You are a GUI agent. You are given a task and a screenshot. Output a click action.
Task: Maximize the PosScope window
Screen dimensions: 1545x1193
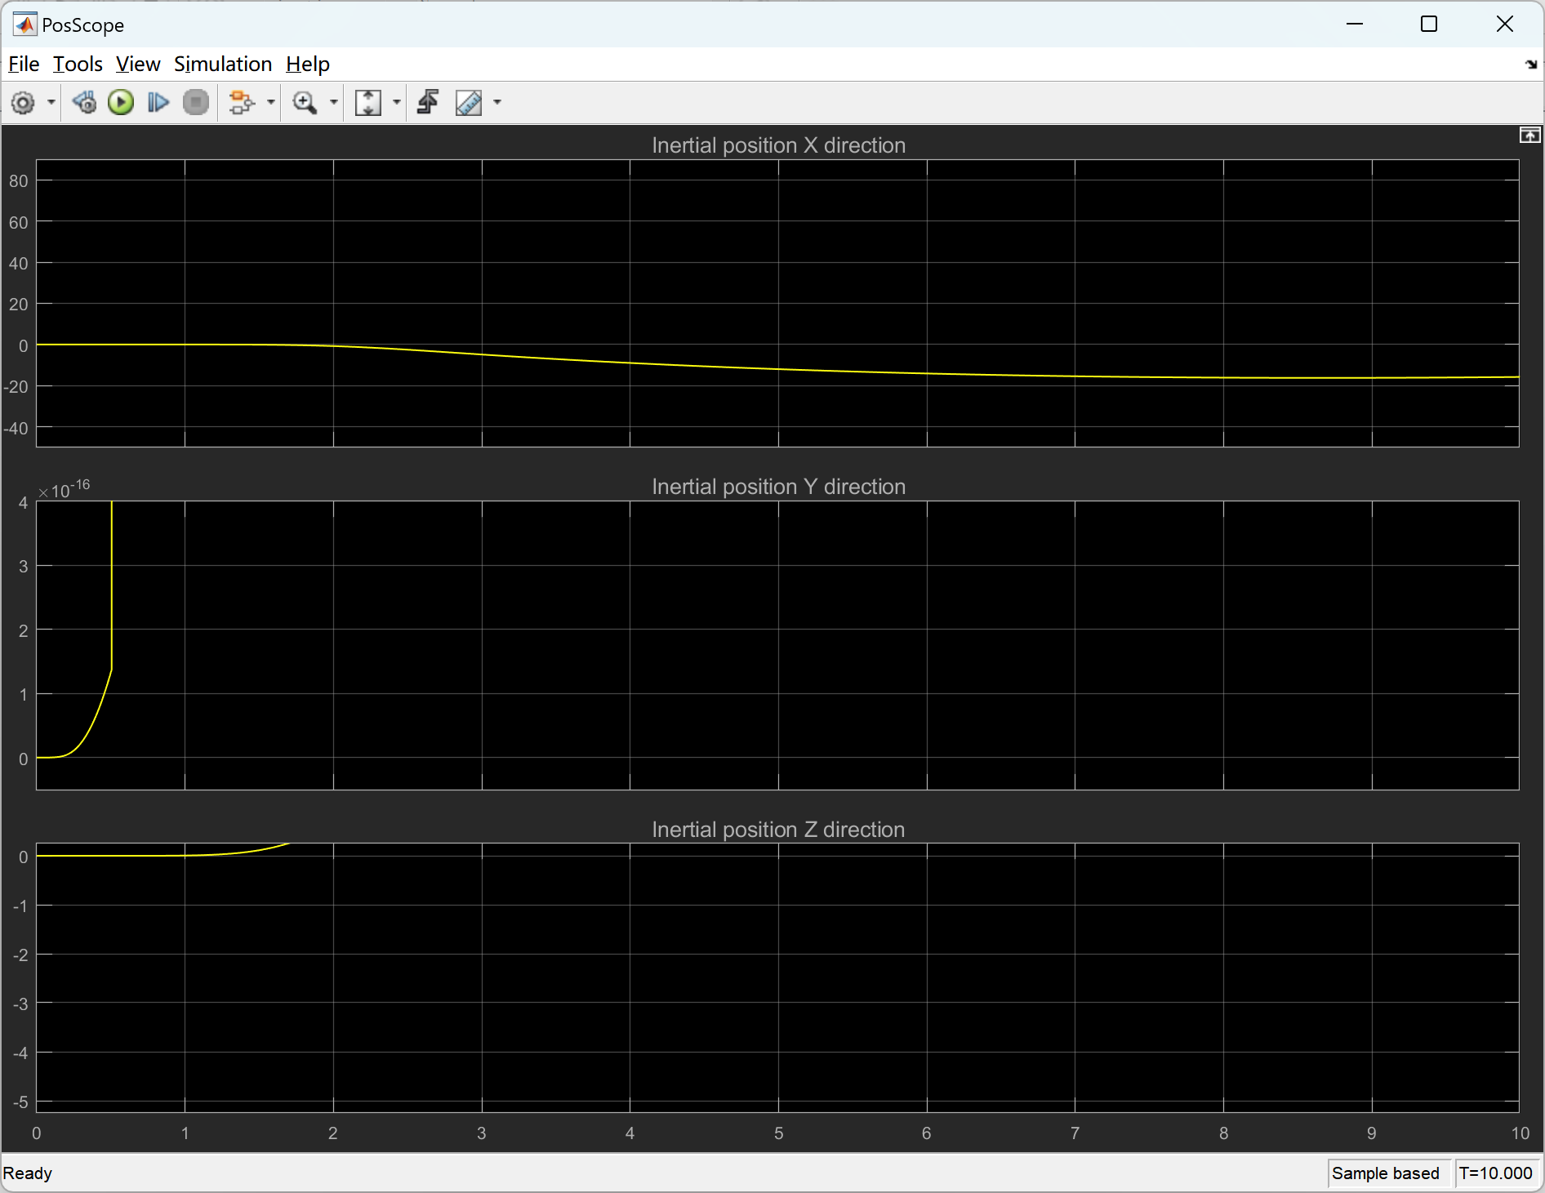tap(1429, 24)
